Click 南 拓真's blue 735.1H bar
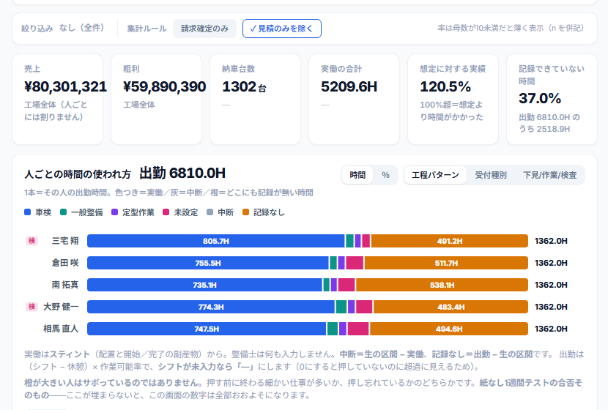This screenshot has width=608, height=410. [204, 285]
